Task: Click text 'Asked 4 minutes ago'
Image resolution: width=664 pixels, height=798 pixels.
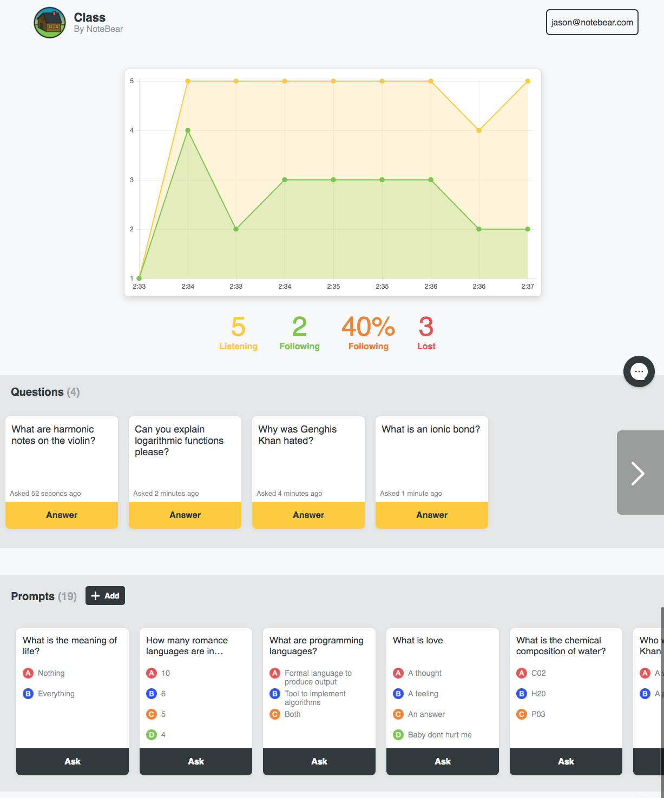Action: click(x=290, y=493)
